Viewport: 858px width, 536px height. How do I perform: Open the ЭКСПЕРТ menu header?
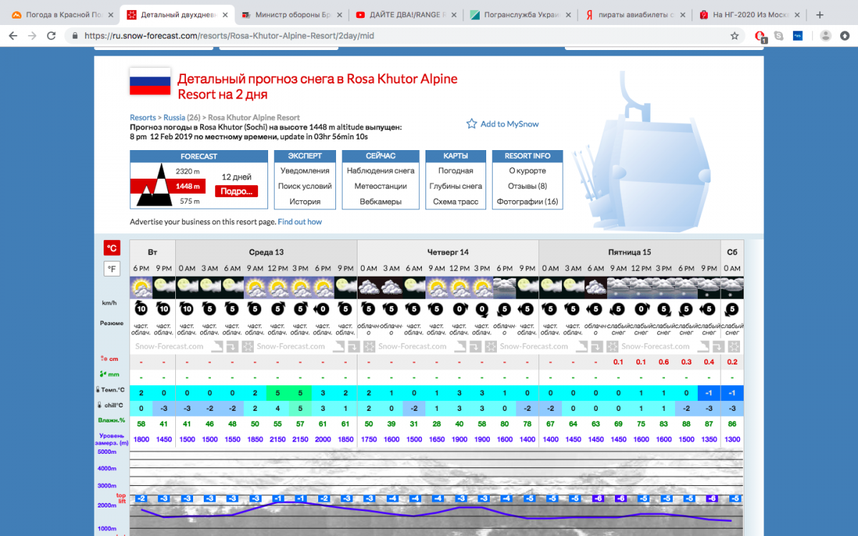tap(305, 156)
